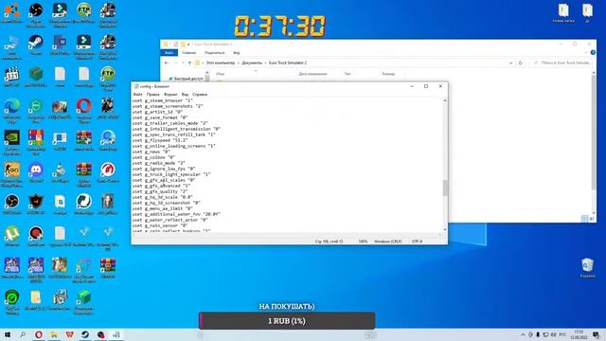The image size is (606, 341).
Task: Place cursor on the g_additional_water_fov line
Action: tap(176, 214)
